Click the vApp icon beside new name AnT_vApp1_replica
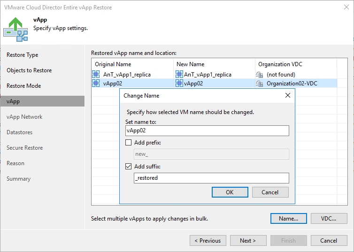The width and height of the screenshot is (354, 252). [x=179, y=74]
